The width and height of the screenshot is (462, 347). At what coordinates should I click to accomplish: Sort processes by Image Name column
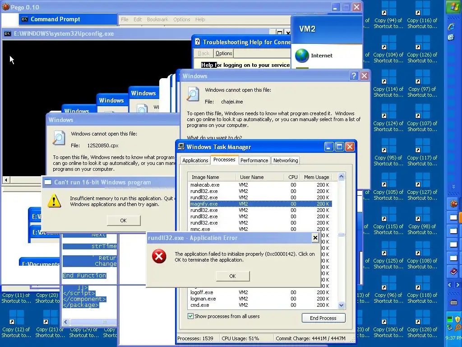[x=212, y=177]
